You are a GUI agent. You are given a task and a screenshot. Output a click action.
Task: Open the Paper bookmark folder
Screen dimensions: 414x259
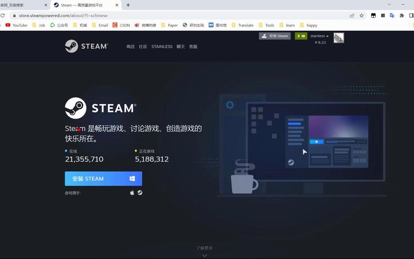click(170, 25)
